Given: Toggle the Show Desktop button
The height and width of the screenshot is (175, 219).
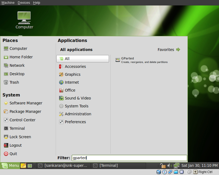Looking at the screenshot, I should tap(30, 165).
